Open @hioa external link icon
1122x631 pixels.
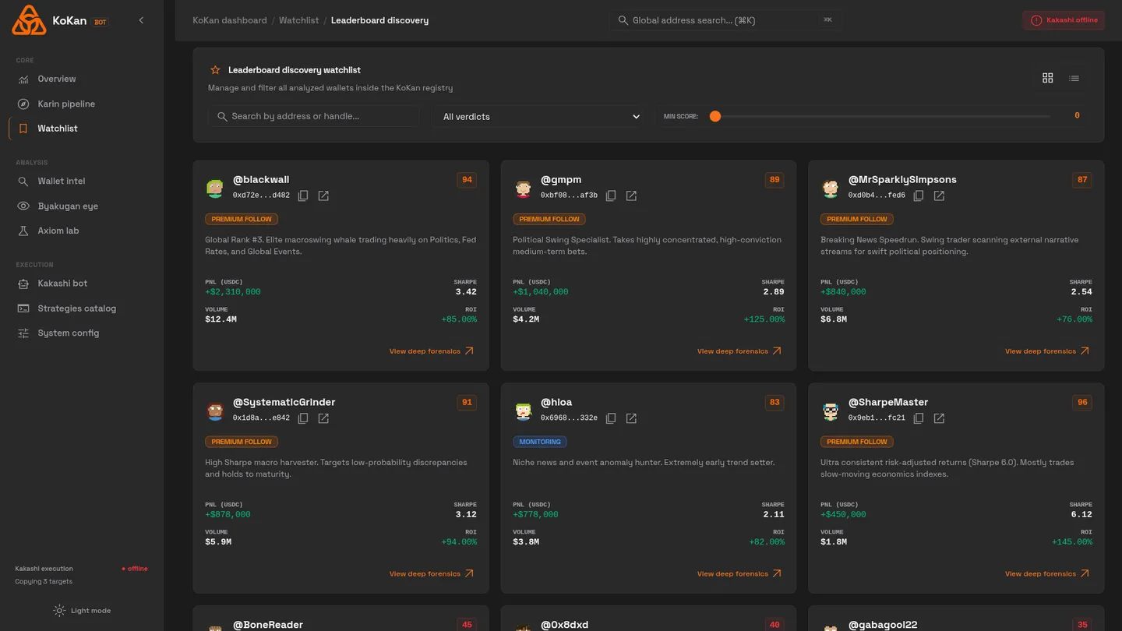631,418
